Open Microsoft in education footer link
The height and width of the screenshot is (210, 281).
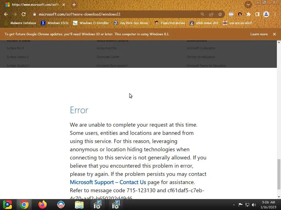point(201,48)
